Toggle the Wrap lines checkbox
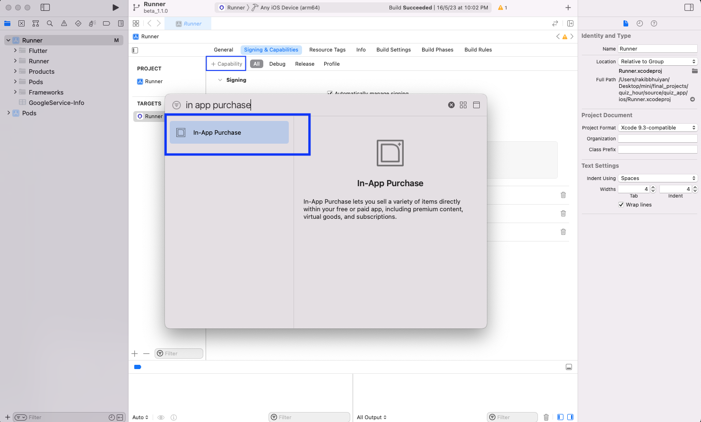 [621, 205]
